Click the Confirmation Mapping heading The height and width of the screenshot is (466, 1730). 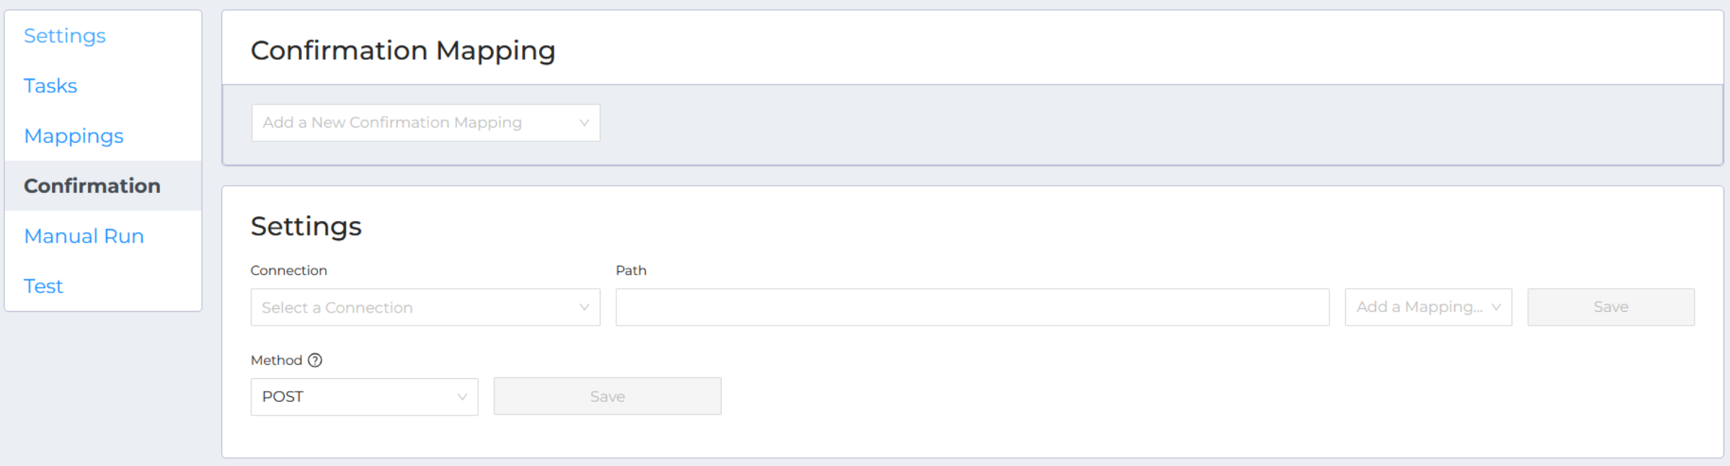tap(403, 51)
